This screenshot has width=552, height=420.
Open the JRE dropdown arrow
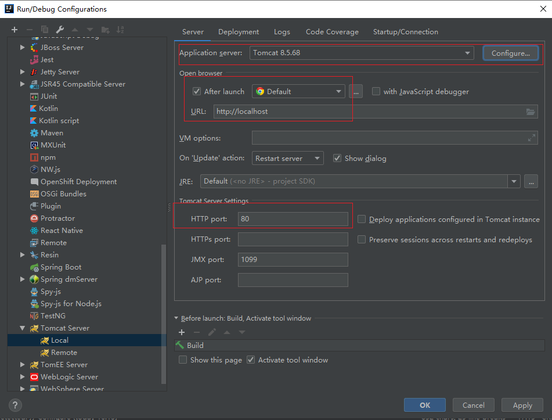514,181
